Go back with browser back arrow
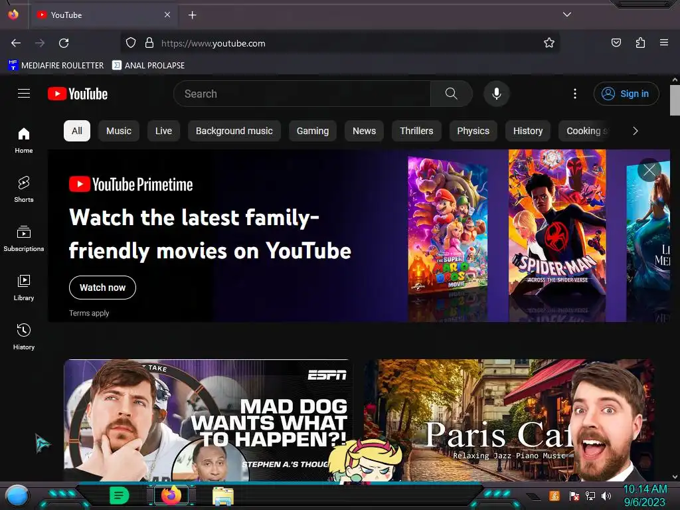 point(16,43)
